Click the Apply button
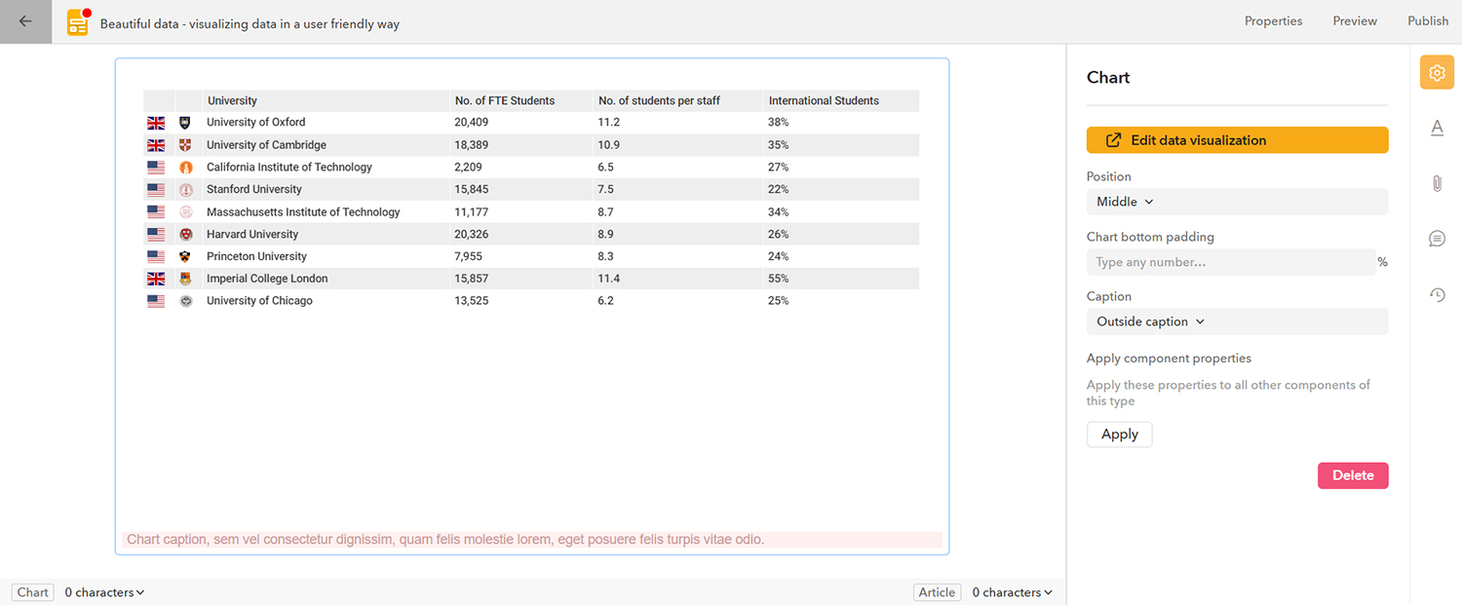 point(1119,435)
